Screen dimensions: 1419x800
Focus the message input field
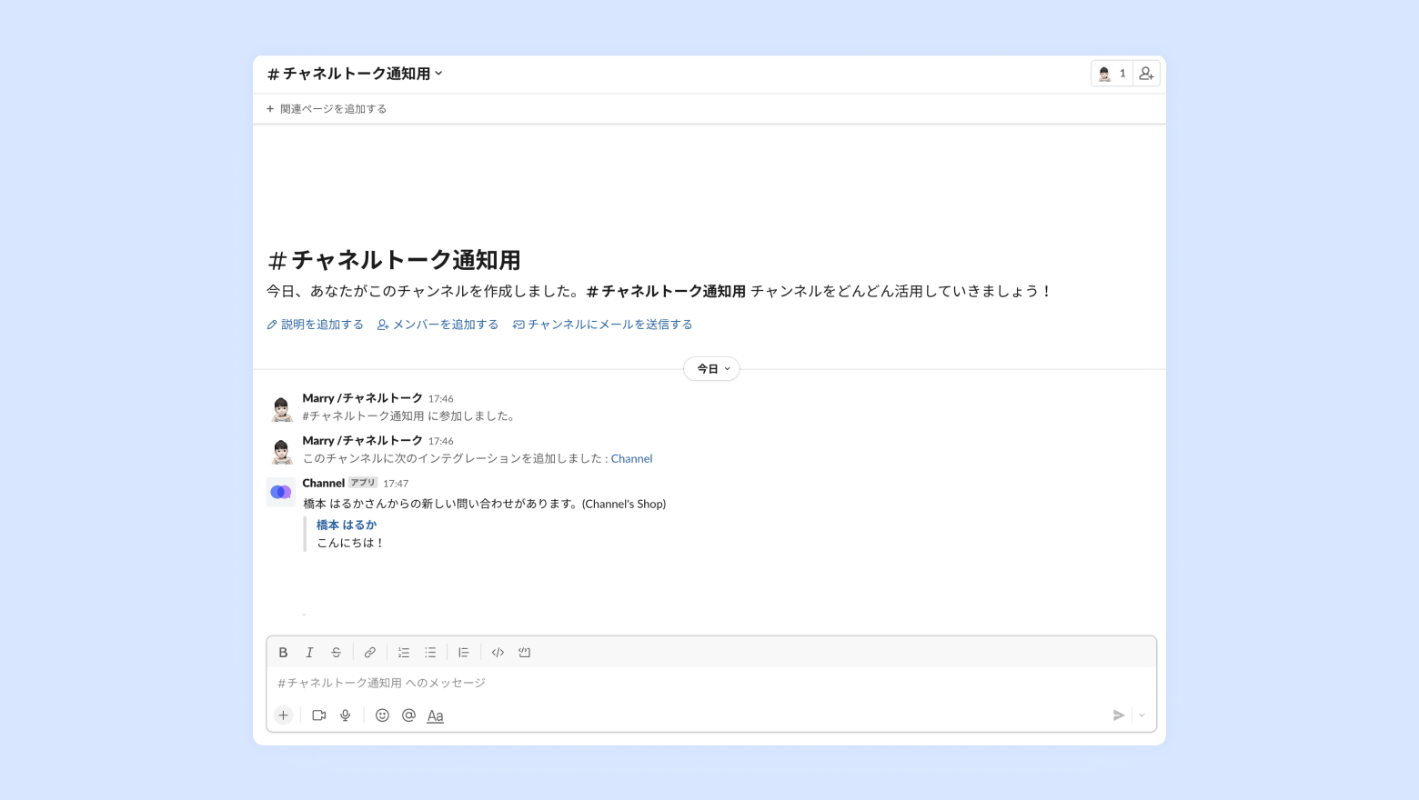711,683
